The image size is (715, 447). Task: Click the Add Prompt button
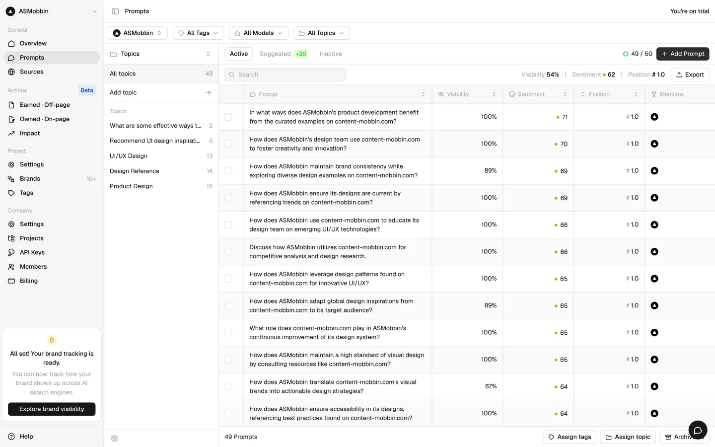[x=683, y=54]
